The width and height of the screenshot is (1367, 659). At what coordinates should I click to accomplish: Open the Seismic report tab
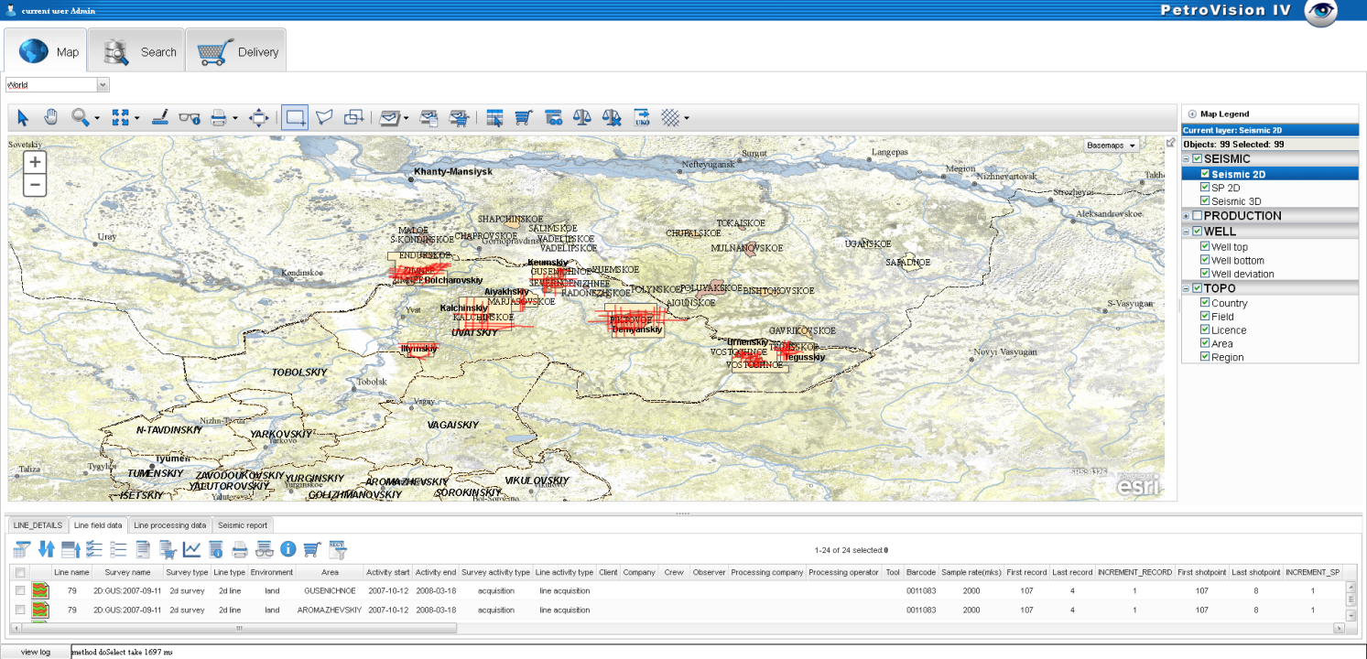(243, 525)
